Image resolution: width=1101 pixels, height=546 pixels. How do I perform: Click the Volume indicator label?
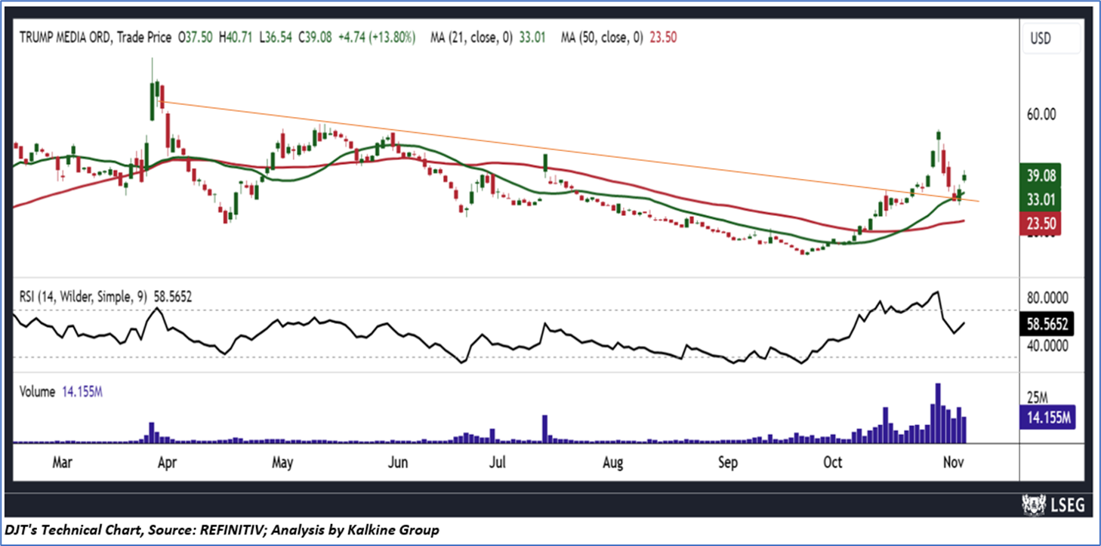tap(37, 391)
